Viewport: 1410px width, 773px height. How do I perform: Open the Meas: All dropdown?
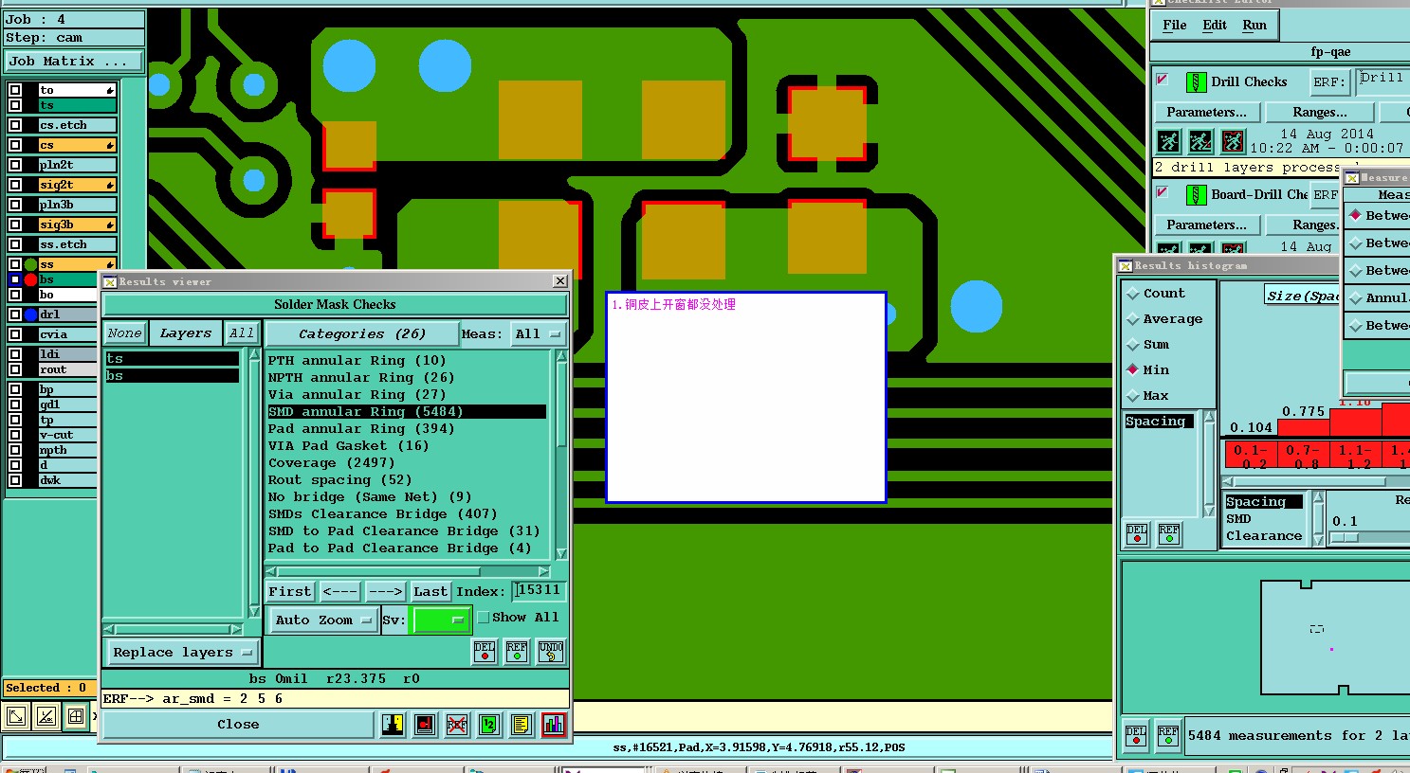538,333
